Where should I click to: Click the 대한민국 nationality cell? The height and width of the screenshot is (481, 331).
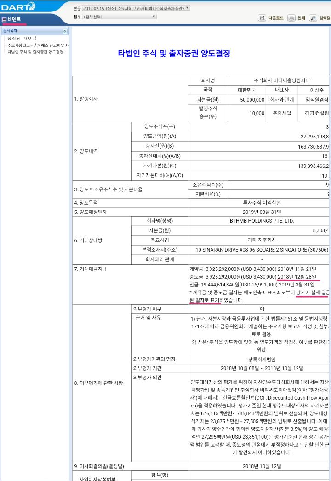click(x=246, y=90)
